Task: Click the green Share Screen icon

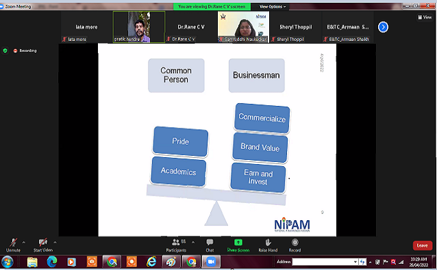Action: click(238, 243)
